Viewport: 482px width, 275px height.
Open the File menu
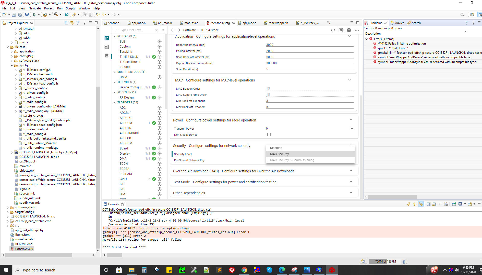click(x=4, y=8)
